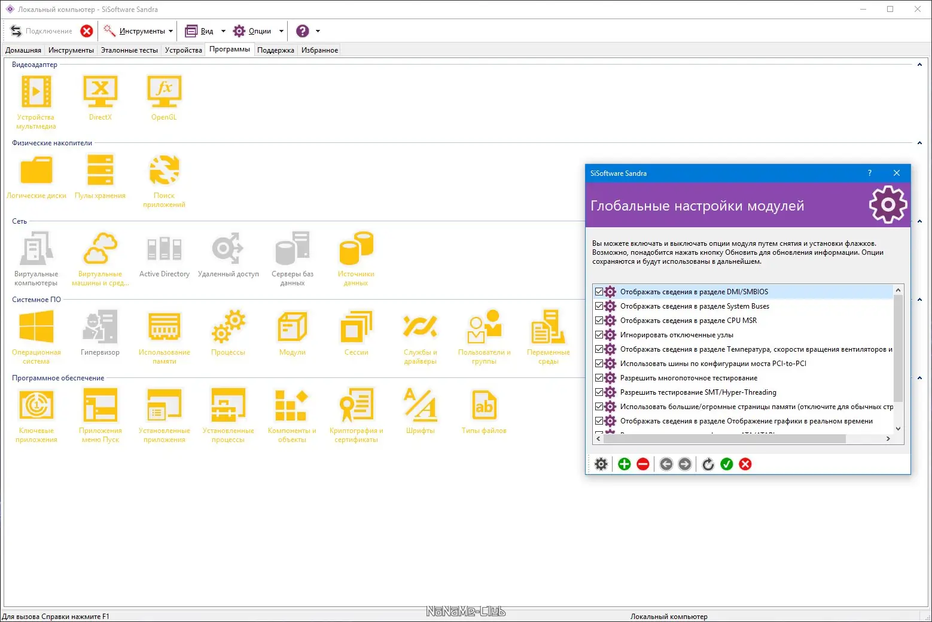Image resolution: width=932 pixels, height=622 pixels.
Task: Launch the Процессы (processes) module
Action: [228, 328]
